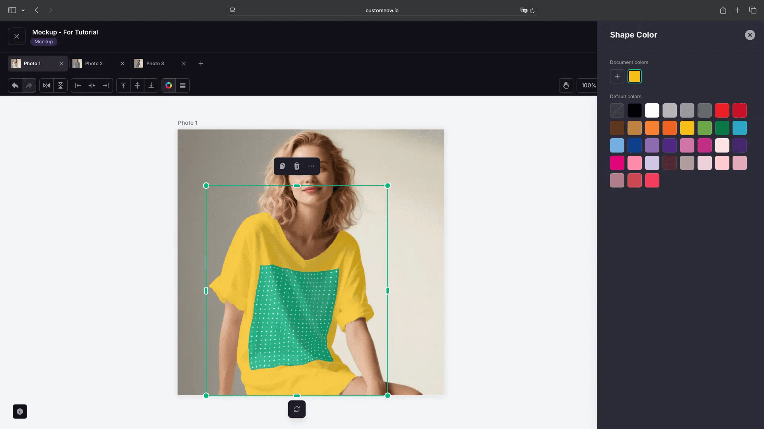
Task: Click the browser address bar
Action: pos(382,10)
